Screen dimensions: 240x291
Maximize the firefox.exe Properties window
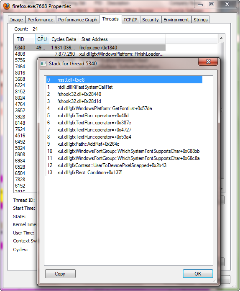[212, 4]
